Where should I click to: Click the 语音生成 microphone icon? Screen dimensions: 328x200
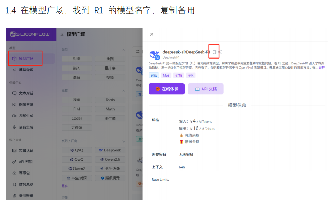pos(14,127)
